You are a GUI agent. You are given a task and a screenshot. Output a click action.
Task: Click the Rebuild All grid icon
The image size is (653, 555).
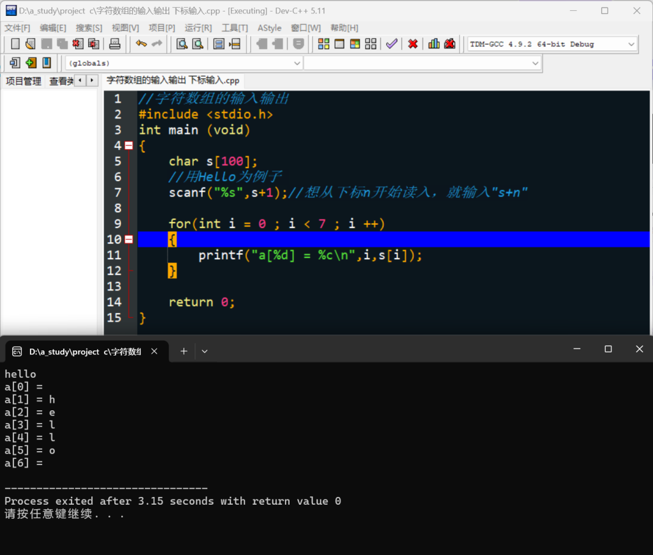click(371, 44)
